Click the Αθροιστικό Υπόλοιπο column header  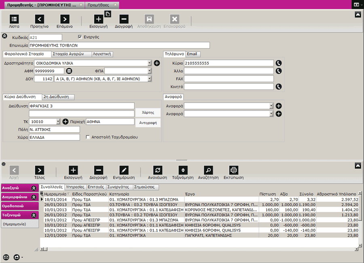[x=336, y=194]
